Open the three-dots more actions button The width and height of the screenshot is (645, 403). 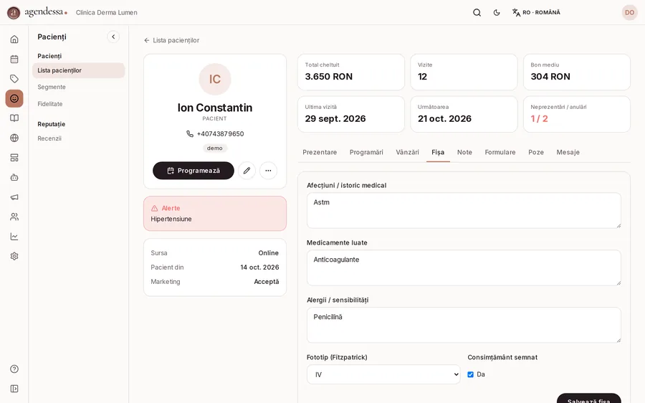click(268, 171)
